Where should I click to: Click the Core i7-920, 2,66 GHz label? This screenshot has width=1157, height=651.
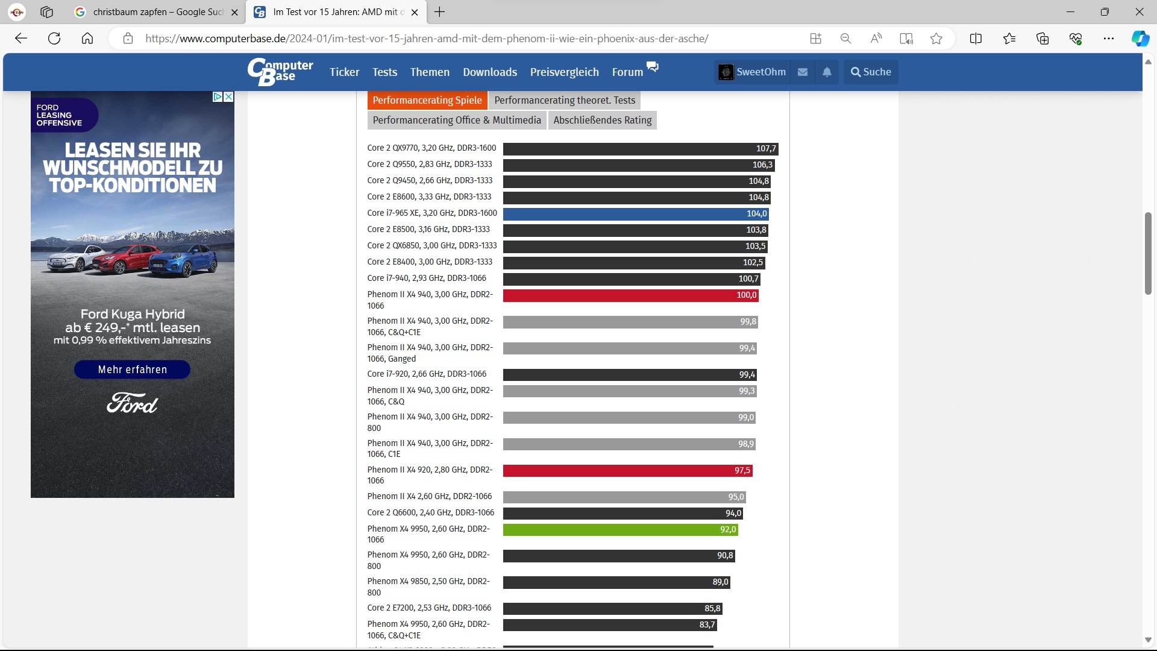pyautogui.click(x=427, y=374)
